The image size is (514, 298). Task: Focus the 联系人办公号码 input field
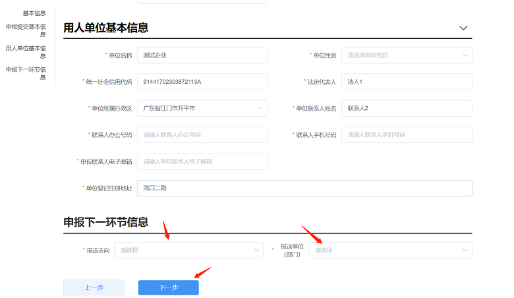pos(202,134)
